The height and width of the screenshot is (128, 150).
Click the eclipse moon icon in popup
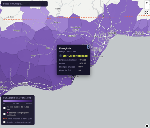pyautogui.click(x=61, y=56)
